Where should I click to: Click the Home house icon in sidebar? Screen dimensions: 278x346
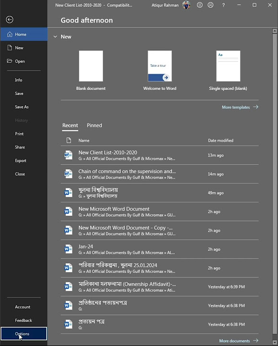[x=10, y=34]
